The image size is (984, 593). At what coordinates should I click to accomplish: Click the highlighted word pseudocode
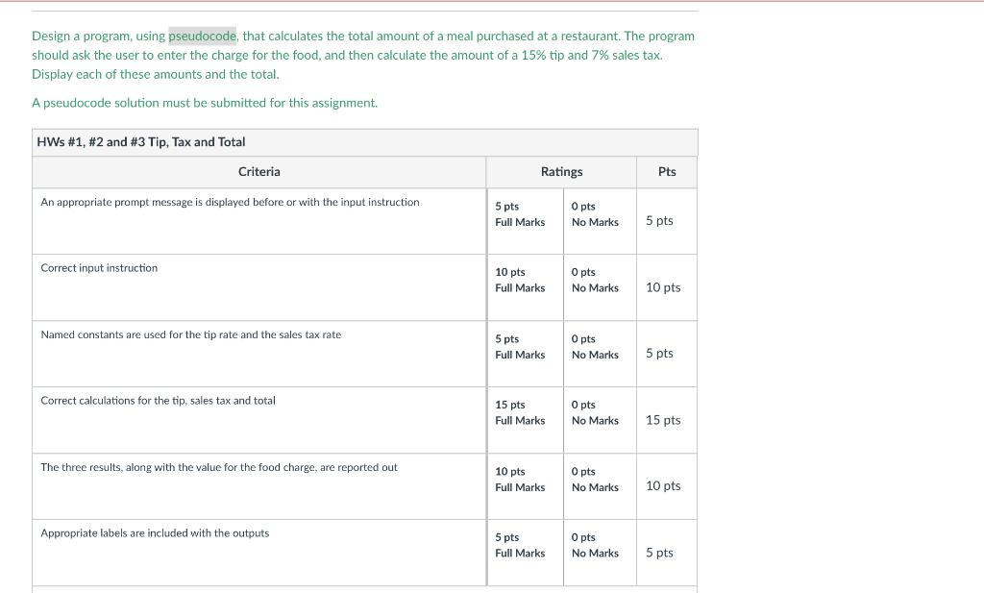[203, 36]
